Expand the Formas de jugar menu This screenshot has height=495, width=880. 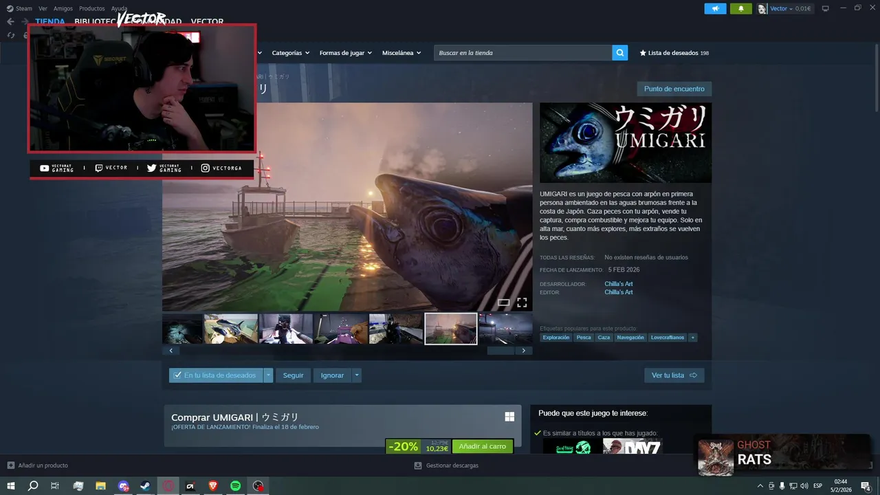[346, 53]
